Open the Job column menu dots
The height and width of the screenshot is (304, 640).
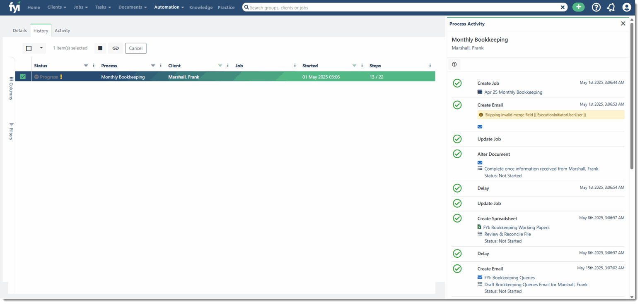tap(295, 66)
